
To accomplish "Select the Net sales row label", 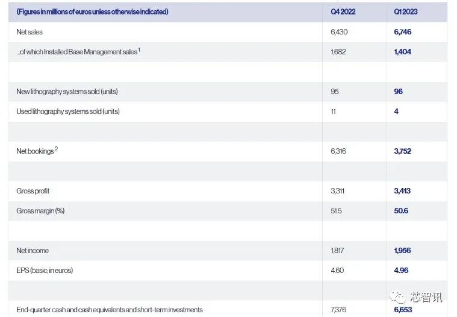I will point(30,32).
